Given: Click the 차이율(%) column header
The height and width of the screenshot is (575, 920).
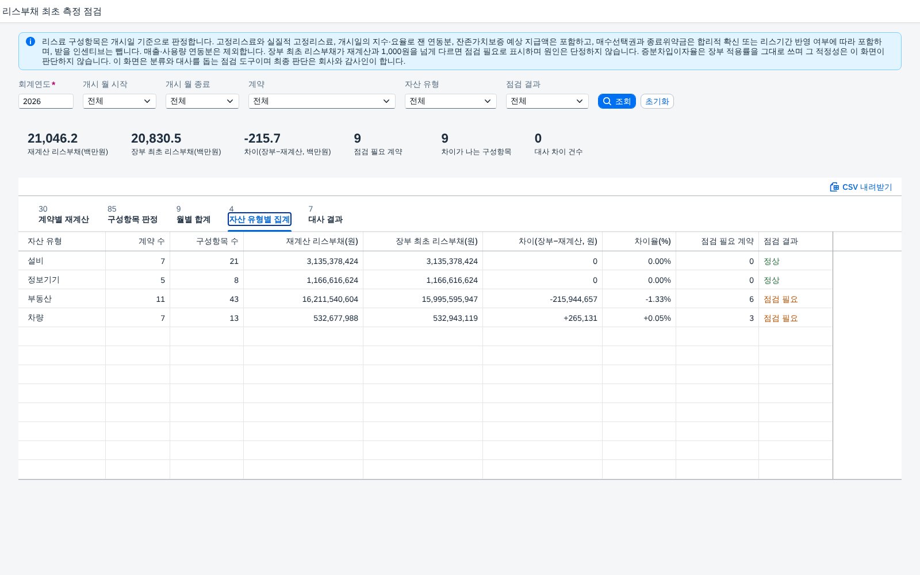Looking at the screenshot, I should 639,241.
